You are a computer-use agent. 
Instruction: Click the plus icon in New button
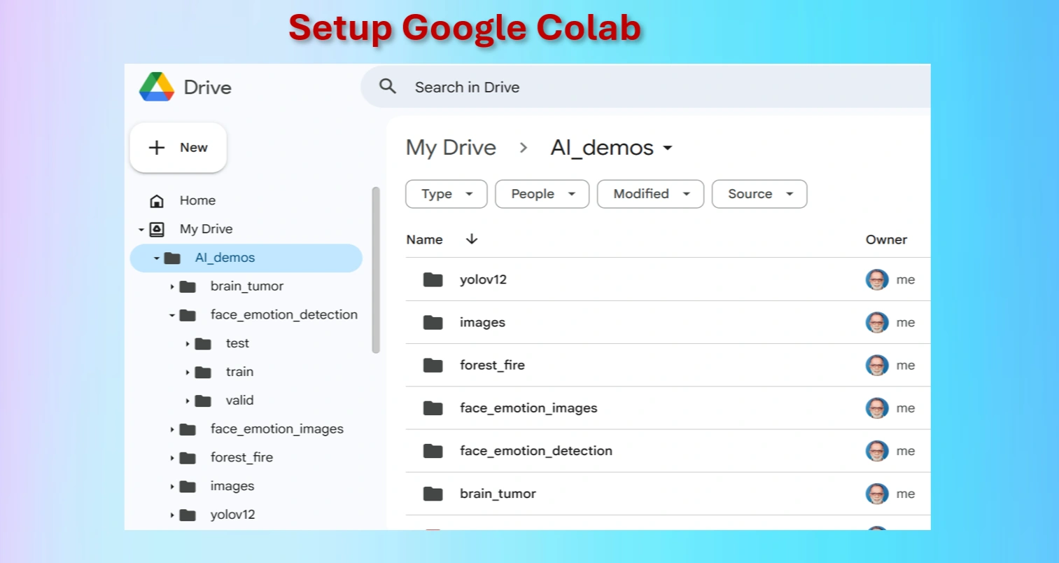(x=157, y=148)
